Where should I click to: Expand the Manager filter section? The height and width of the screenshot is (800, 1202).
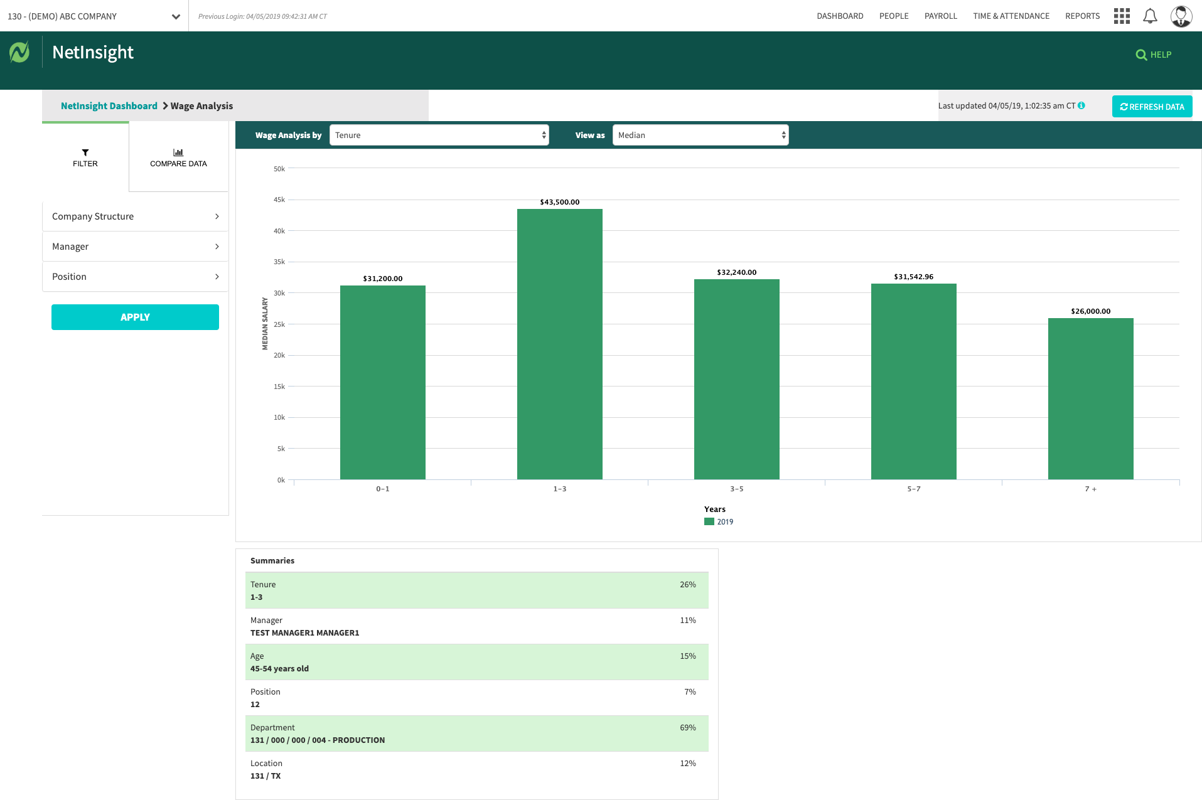point(135,247)
